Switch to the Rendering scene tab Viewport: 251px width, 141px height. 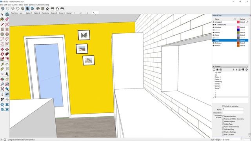(x=45, y=13)
